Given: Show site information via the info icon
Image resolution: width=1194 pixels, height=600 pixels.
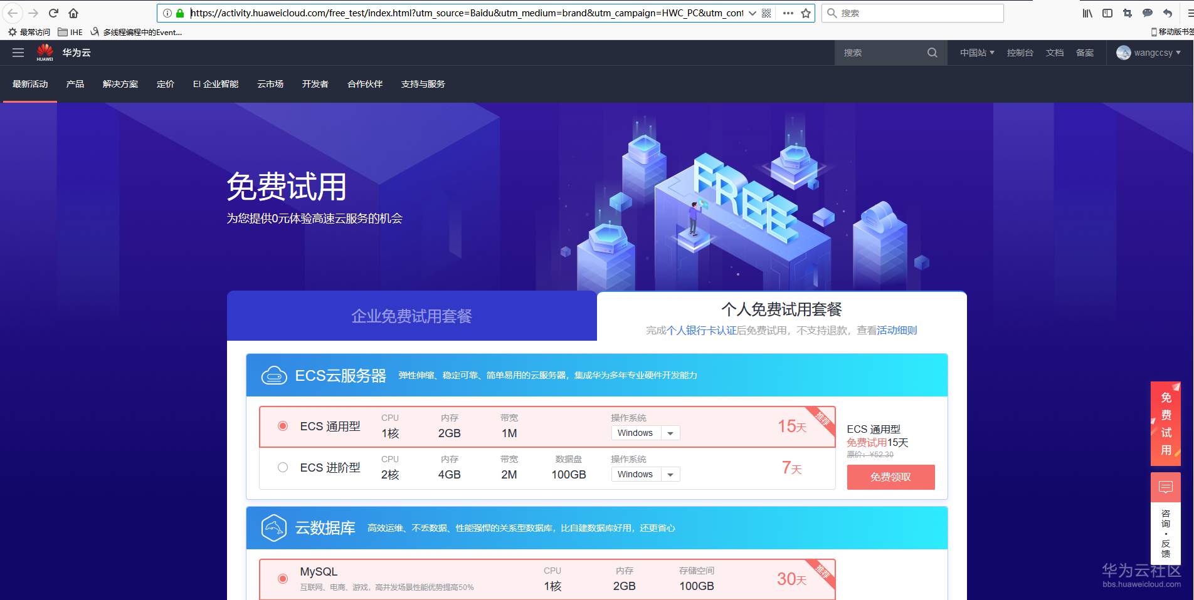Looking at the screenshot, I should tap(167, 13).
